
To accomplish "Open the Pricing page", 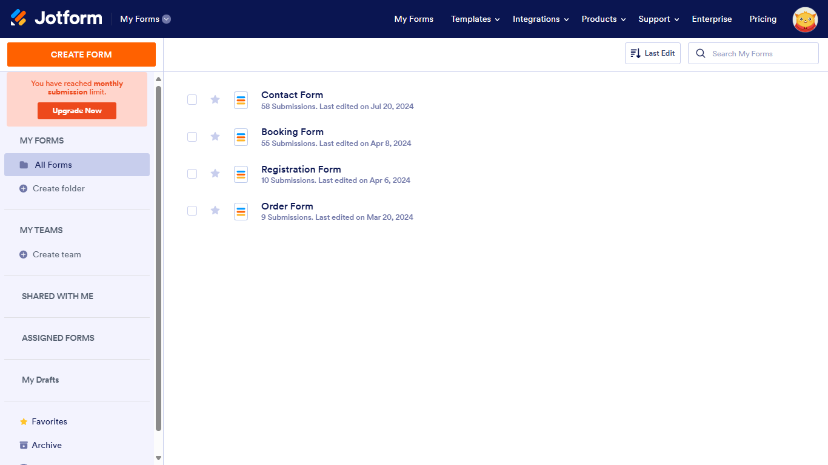I will pos(763,19).
